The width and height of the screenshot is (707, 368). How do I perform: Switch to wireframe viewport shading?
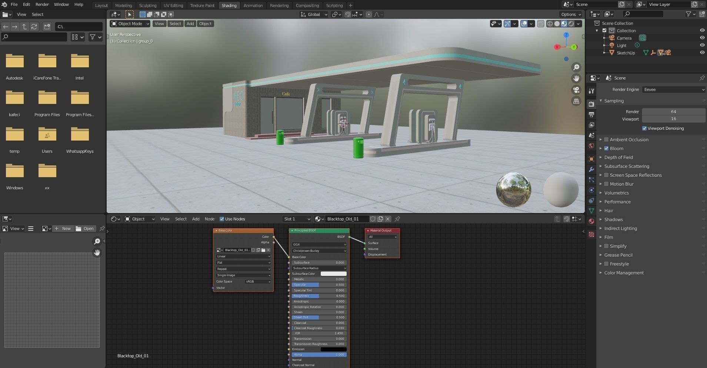550,24
